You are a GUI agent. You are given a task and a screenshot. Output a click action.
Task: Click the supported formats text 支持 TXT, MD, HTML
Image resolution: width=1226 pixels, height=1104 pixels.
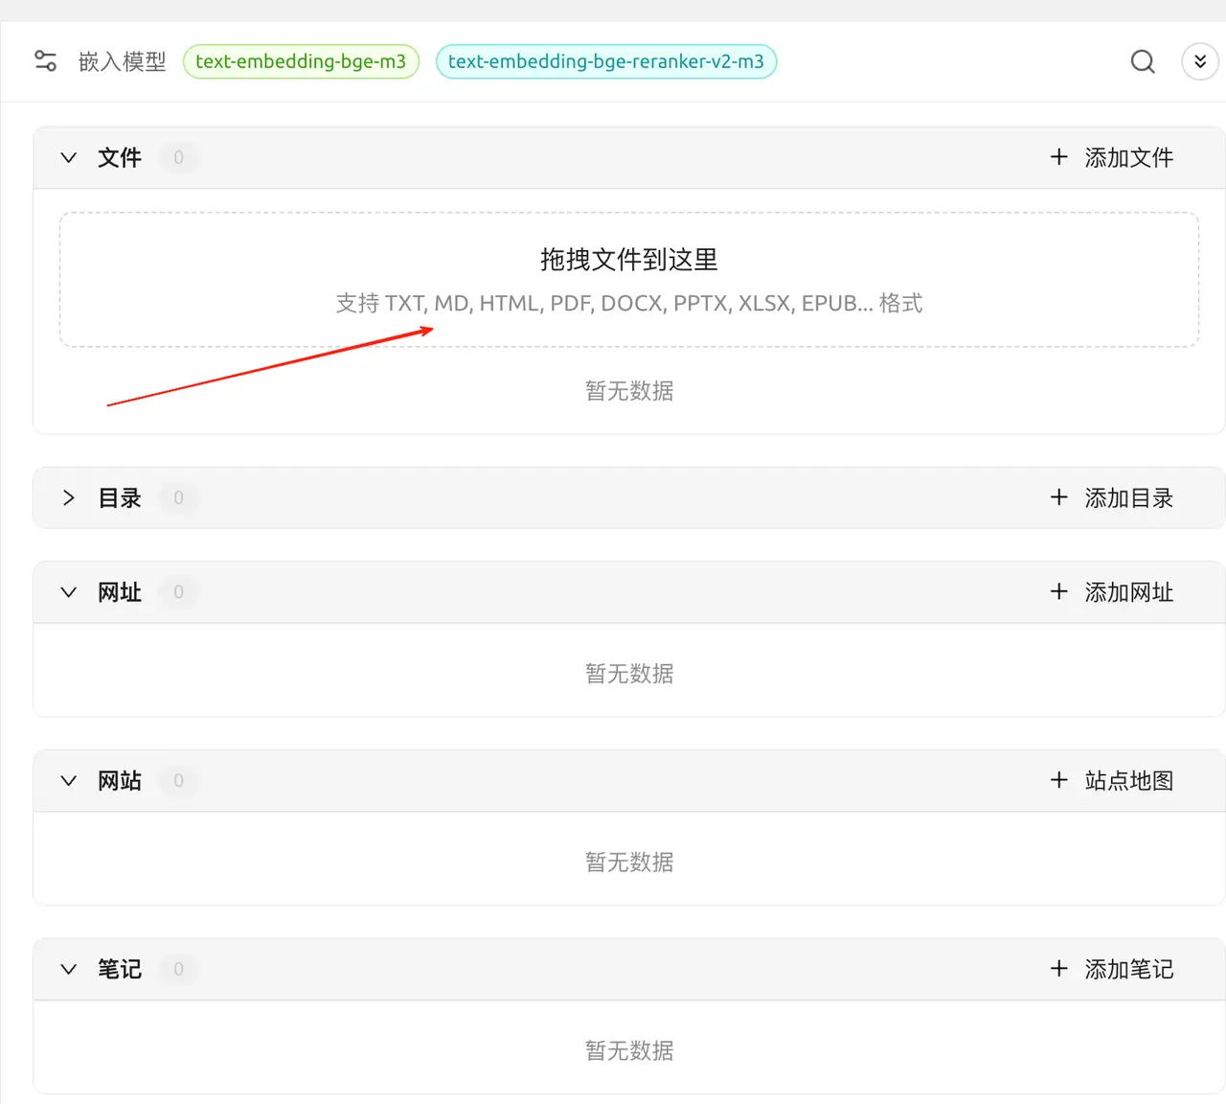pos(629,303)
